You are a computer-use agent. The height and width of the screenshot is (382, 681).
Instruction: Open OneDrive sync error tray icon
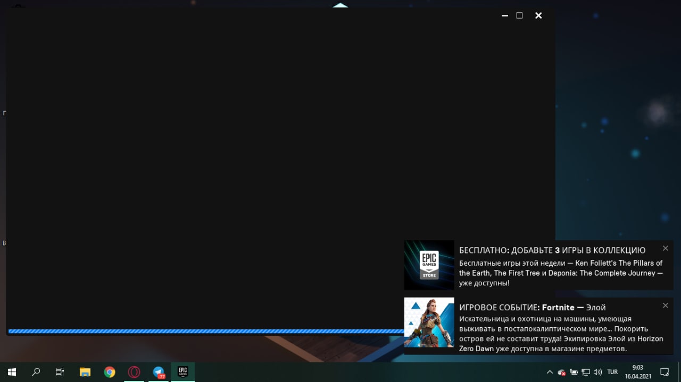click(x=561, y=372)
